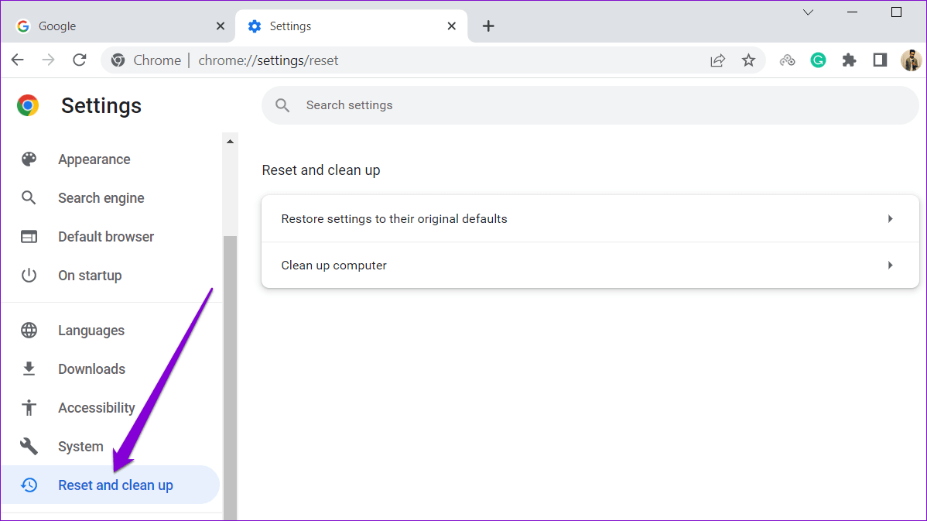The image size is (927, 521).
Task: Click the sidebar scrollbar thumb
Action: click(x=230, y=377)
